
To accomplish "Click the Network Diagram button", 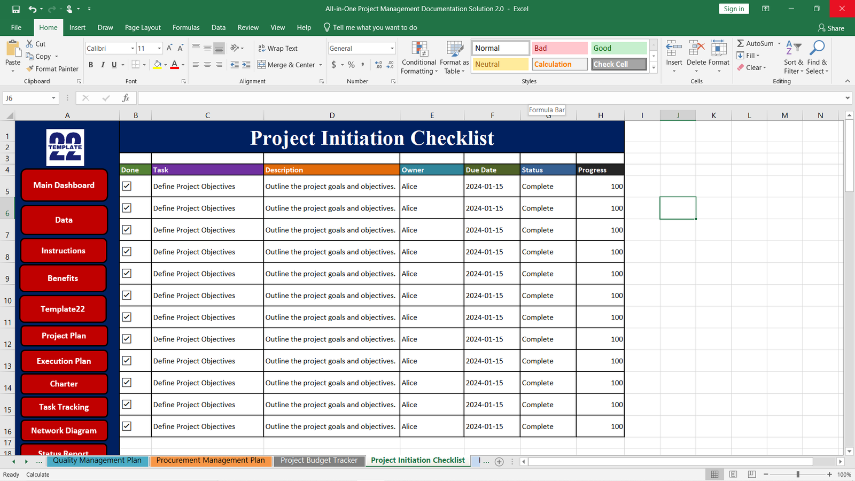I will click(x=64, y=430).
